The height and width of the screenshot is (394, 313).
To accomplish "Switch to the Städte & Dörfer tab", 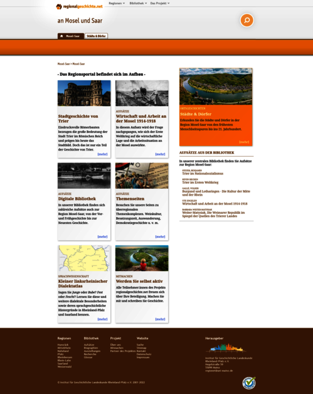I will click(x=96, y=36).
